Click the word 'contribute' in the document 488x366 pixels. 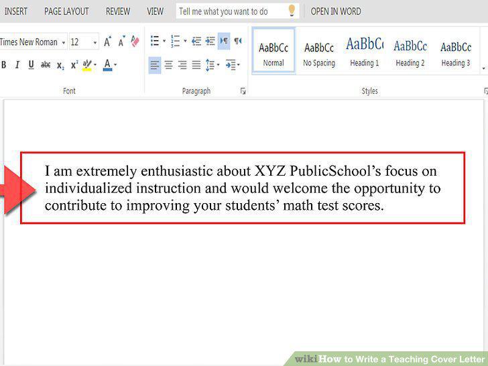pos(76,206)
